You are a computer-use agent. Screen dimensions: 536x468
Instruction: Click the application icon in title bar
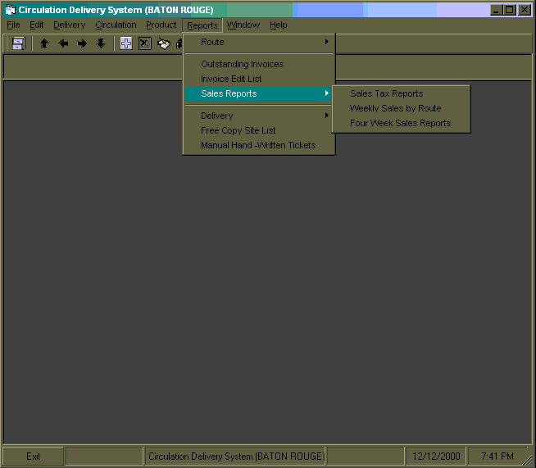pos(11,10)
